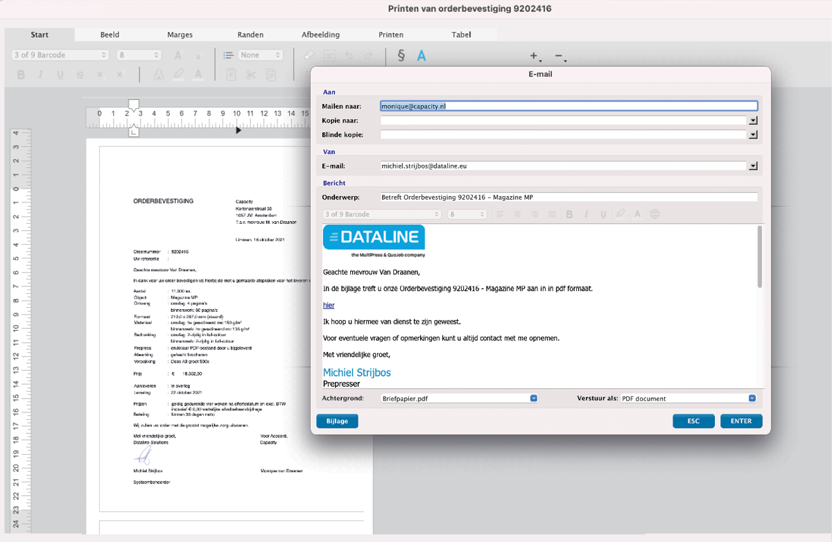Viewport: 832px width, 542px height.
Task: Click the redo arrow icon
Action: point(368,55)
